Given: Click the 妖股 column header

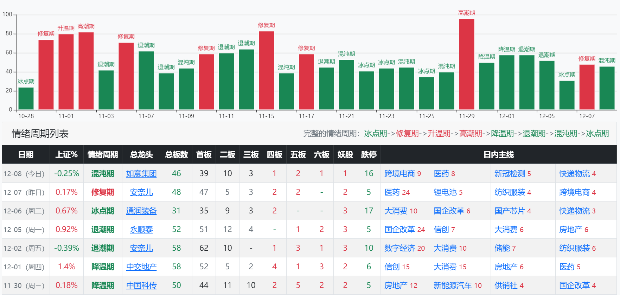Looking at the screenshot, I should [345, 155].
